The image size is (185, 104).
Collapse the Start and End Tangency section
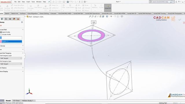[x=23, y=53]
